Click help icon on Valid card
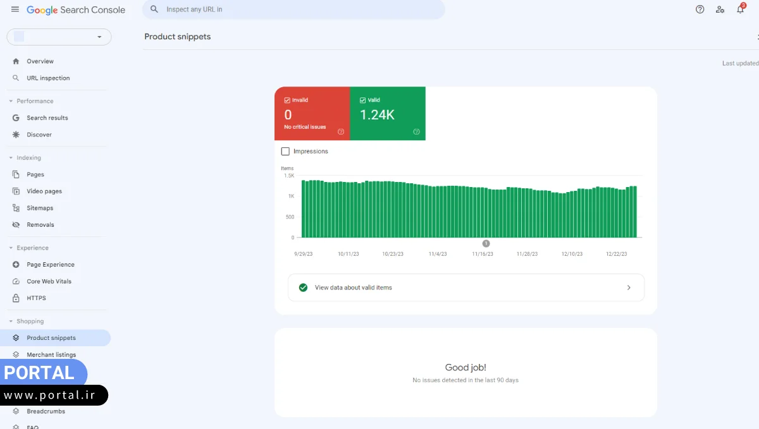759x429 pixels. pos(416,132)
